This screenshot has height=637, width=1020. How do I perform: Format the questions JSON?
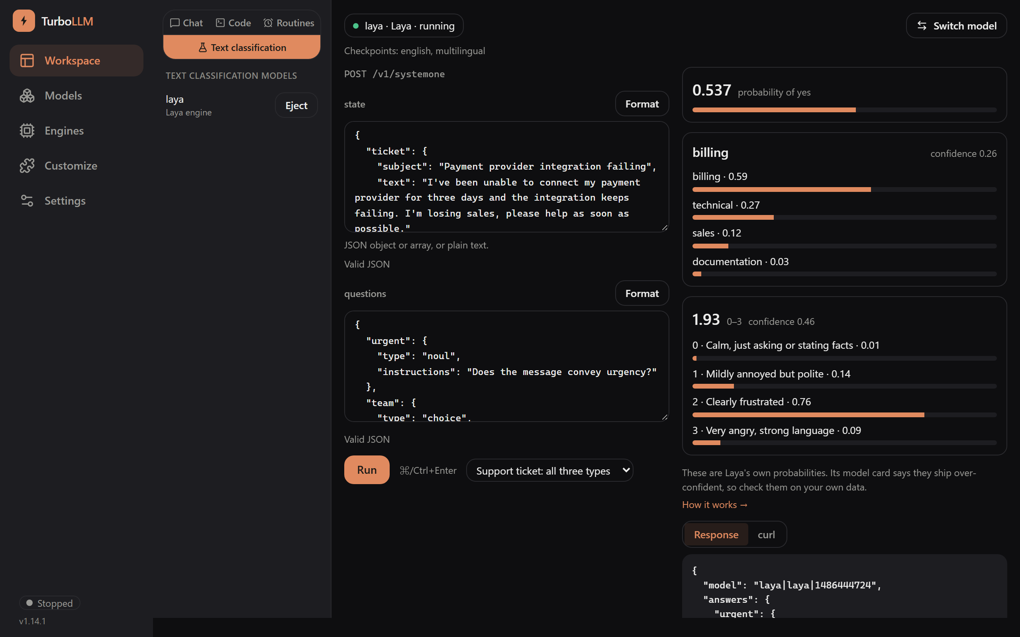pos(641,293)
